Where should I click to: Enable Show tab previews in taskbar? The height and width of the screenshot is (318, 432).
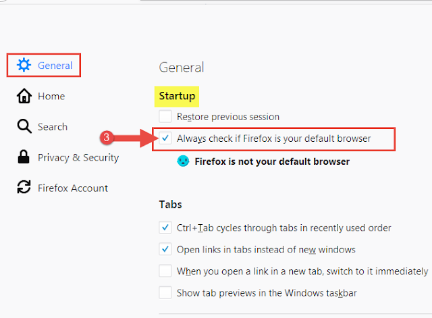(165, 292)
